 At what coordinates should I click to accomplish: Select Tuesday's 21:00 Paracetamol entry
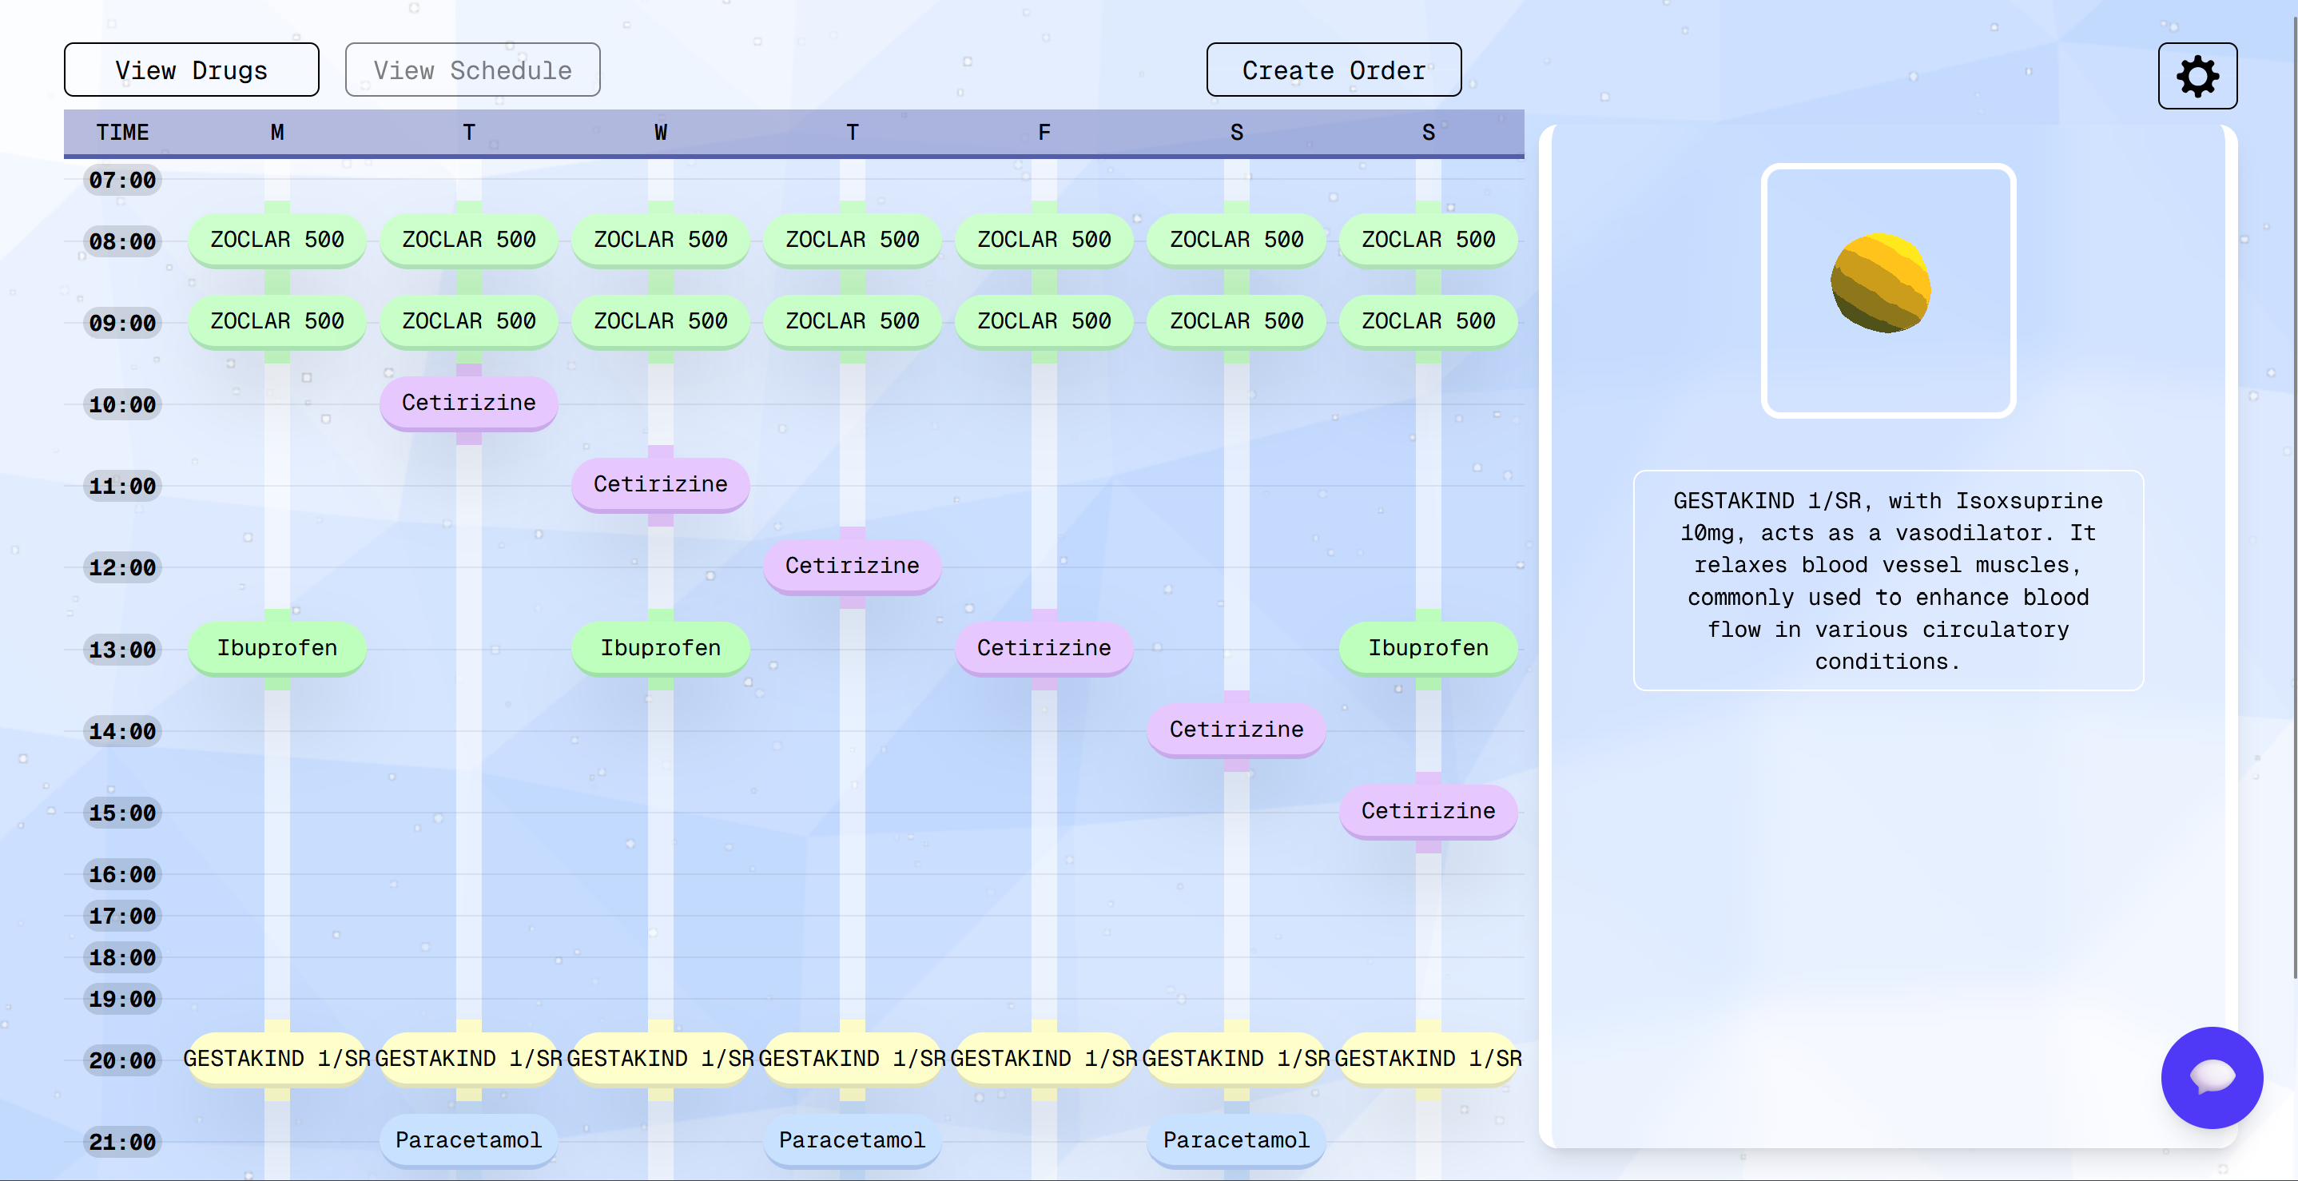pos(468,1139)
